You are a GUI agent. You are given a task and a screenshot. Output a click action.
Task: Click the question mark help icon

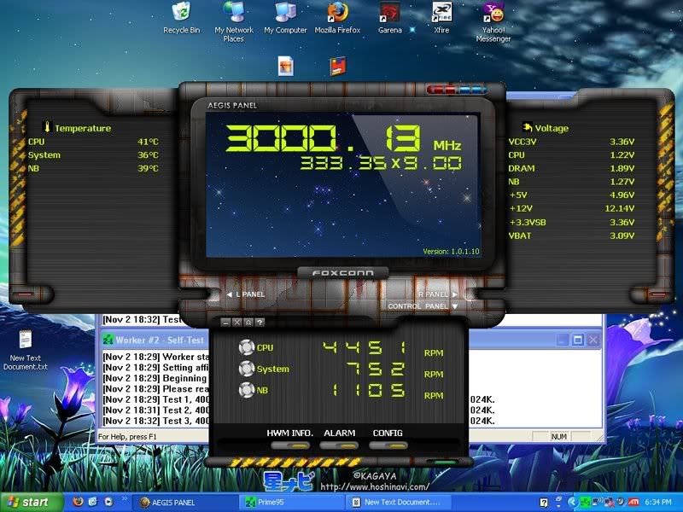tap(259, 323)
